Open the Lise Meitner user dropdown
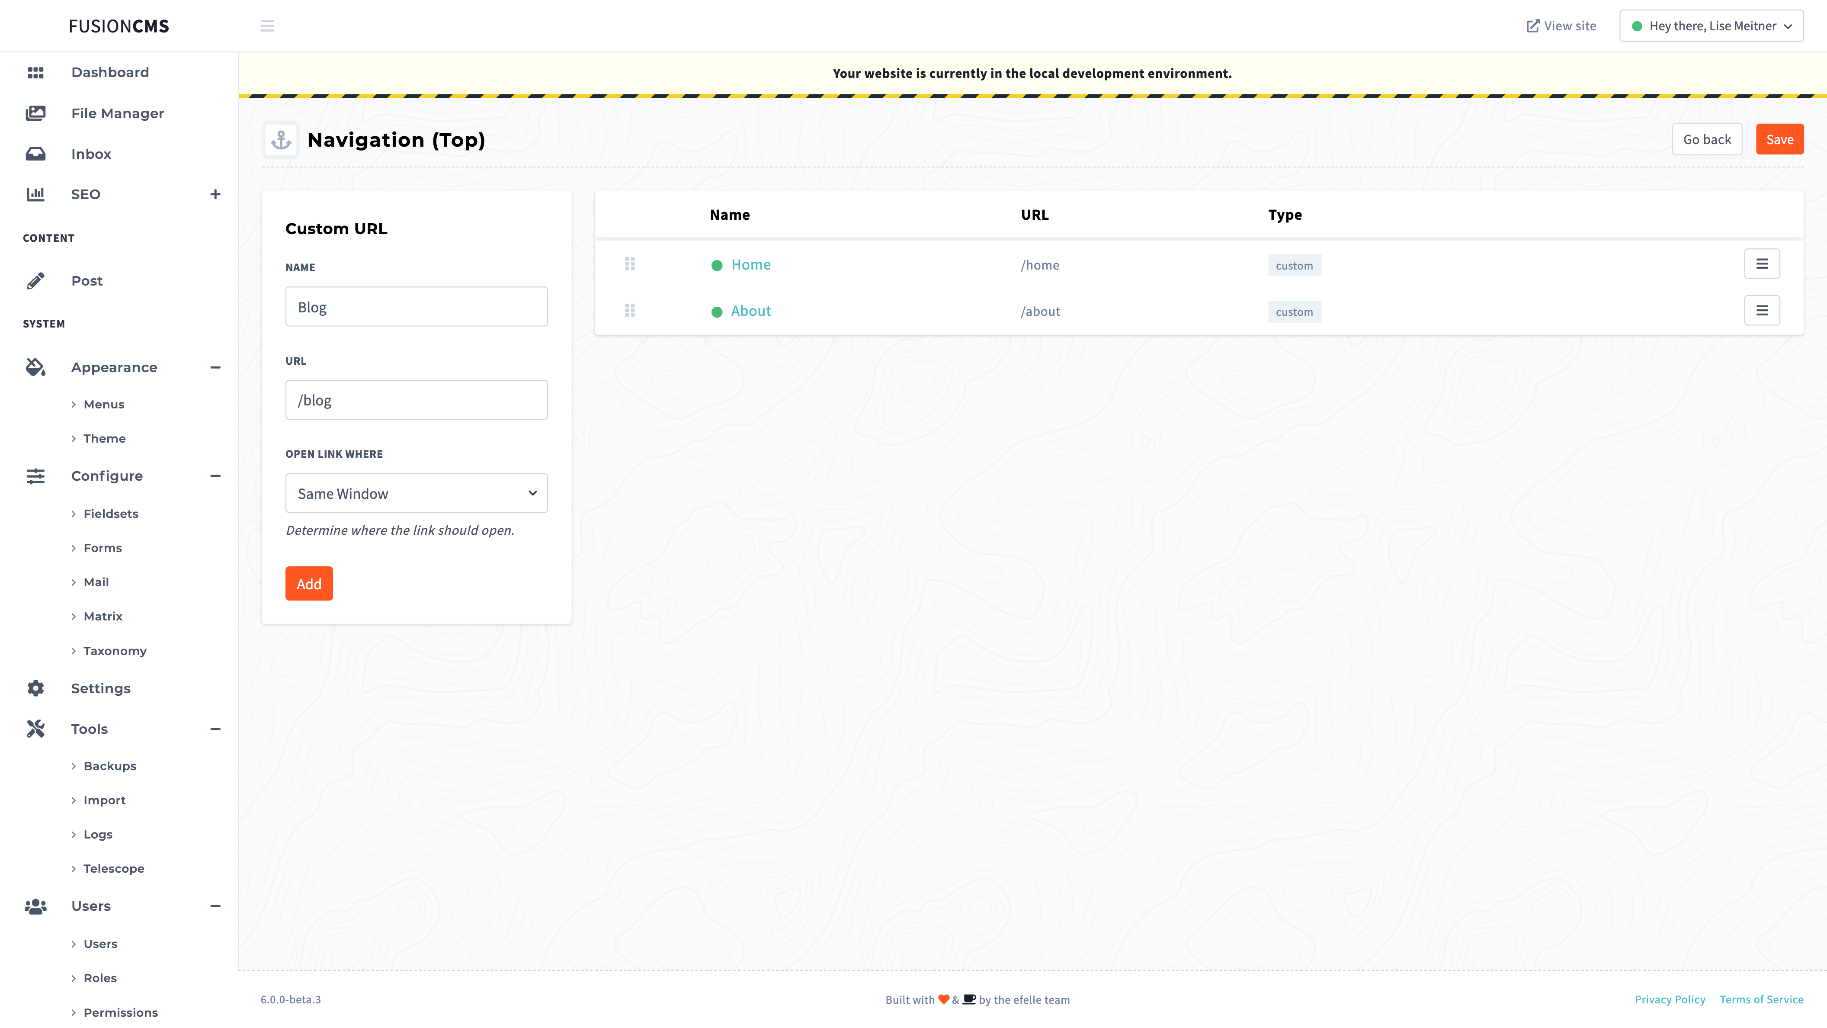The image size is (1827, 1028). 1712,26
